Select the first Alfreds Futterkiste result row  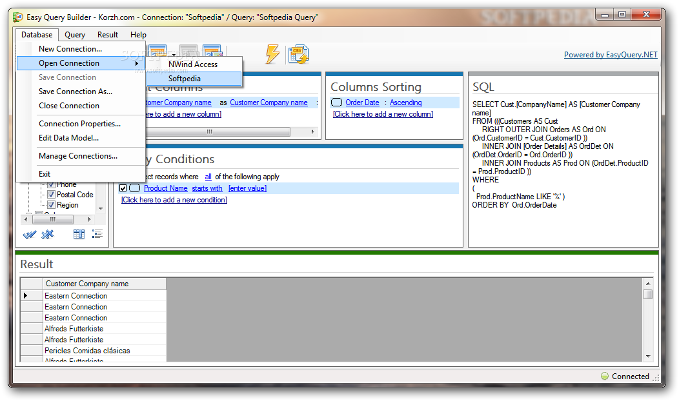105,329
